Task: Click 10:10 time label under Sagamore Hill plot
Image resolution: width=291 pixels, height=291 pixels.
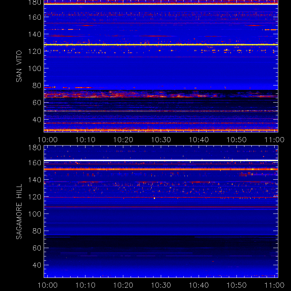Action: coord(85,285)
